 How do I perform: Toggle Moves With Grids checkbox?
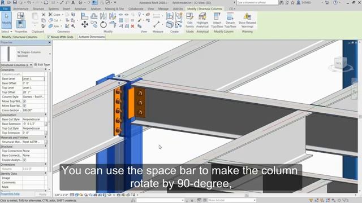click(x=49, y=37)
